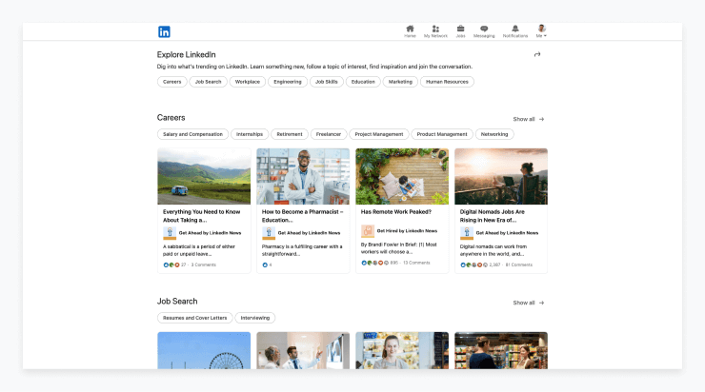The width and height of the screenshot is (705, 392).
Task: Open the 81 Comments on digital nomads card
Action: (x=519, y=265)
